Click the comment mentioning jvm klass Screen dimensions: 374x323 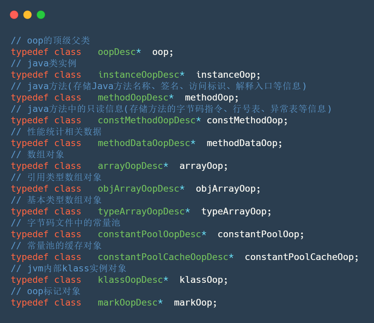coord(69,269)
